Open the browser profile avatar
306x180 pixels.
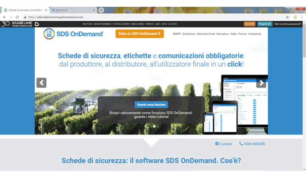(295, 17)
